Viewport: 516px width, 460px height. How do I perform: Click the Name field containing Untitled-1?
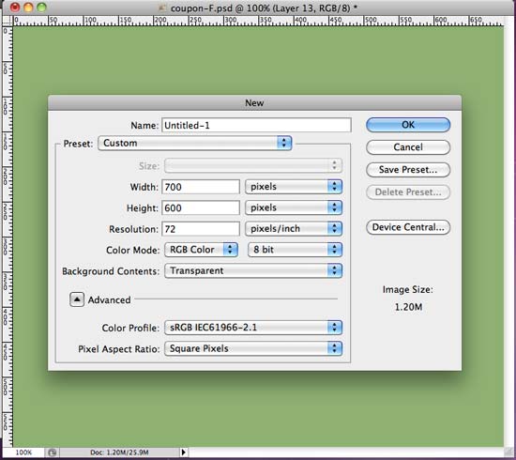[256, 125]
